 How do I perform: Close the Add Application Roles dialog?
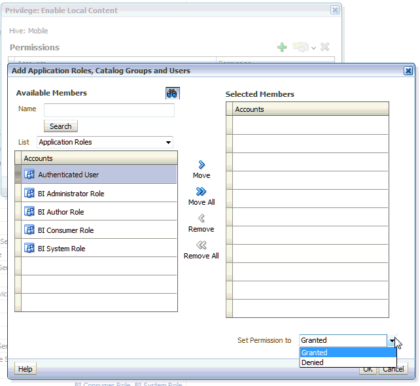(408, 71)
